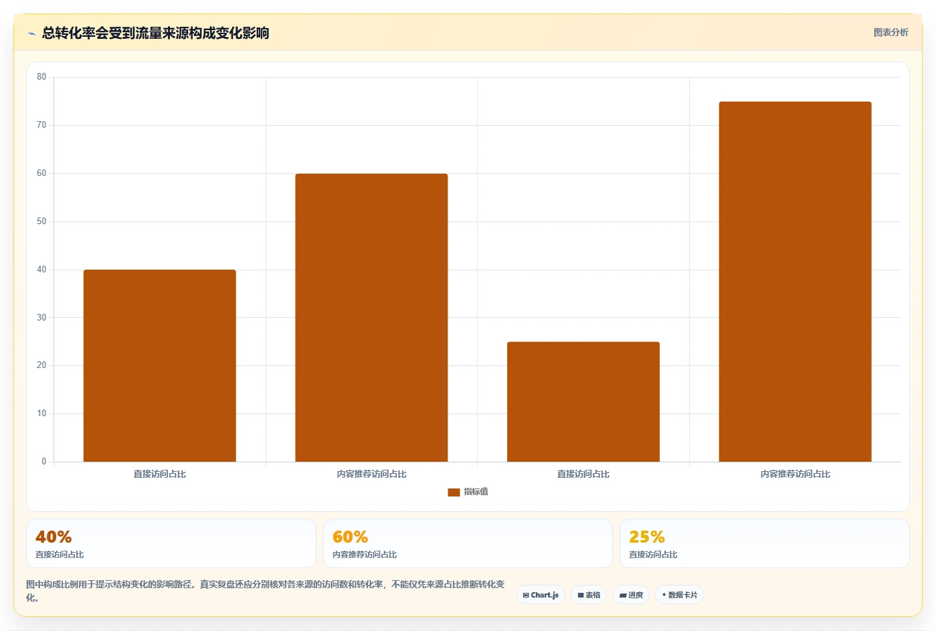936x631 pixels.
Task: Select the 表格 chip
Action: (589, 595)
